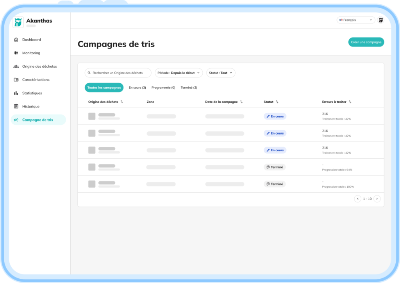Click the Statistiques bar chart icon

tap(16, 93)
